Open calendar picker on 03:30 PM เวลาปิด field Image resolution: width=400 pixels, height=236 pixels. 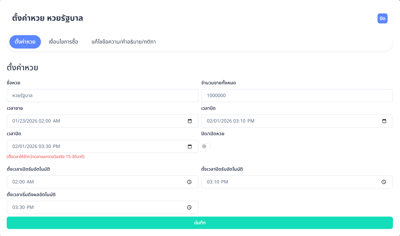(190, 147)
